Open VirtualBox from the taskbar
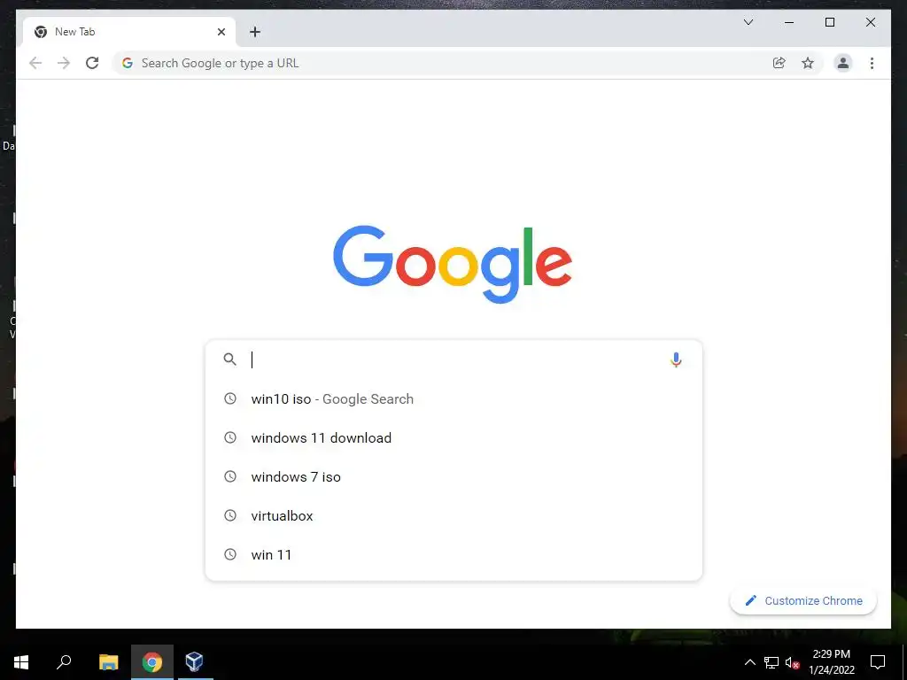 click(194, 661)
